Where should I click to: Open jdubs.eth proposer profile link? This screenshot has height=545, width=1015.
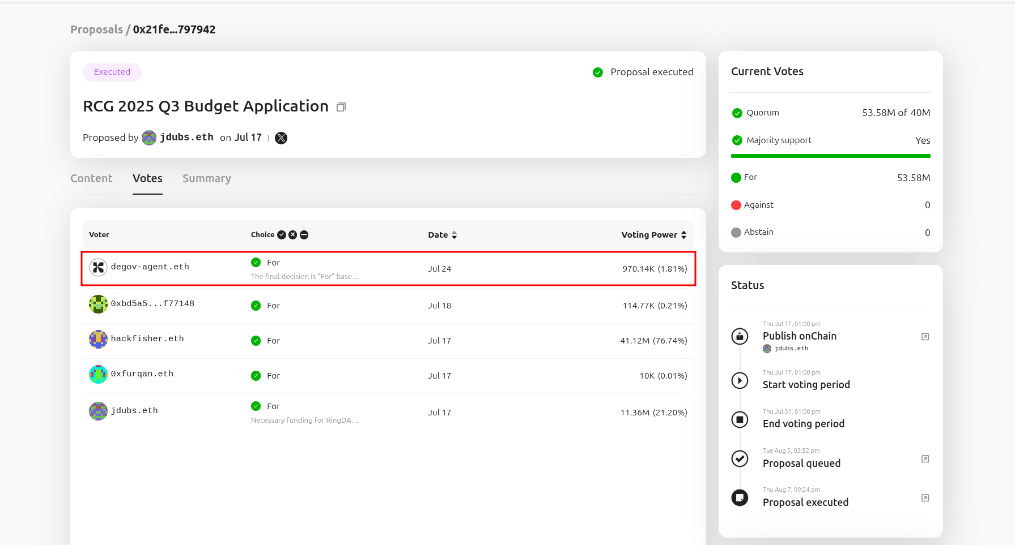pos(186,138)
